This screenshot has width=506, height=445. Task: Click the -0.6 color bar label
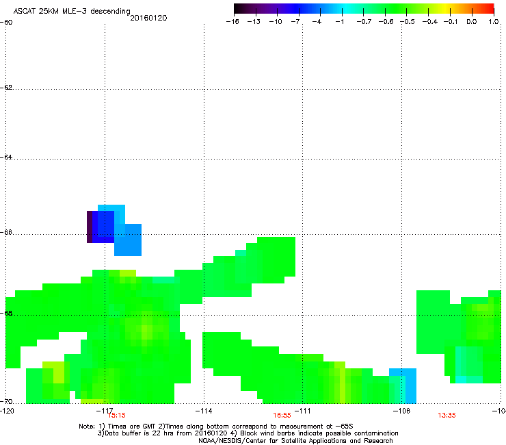click(x=386, y=22)
